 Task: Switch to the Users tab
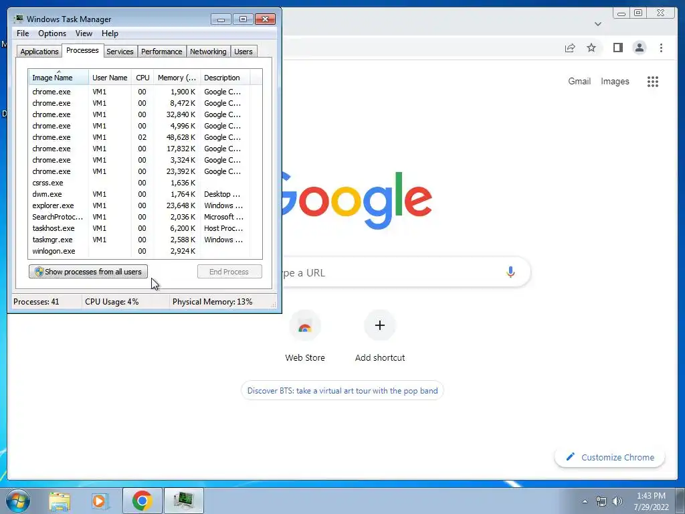(243, 52)
